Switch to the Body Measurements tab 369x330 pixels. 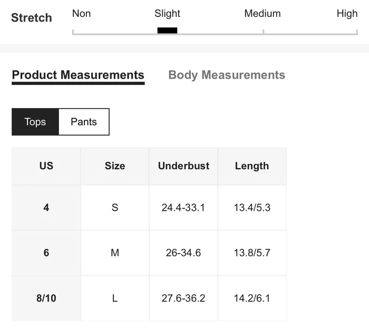coord(227,75)
